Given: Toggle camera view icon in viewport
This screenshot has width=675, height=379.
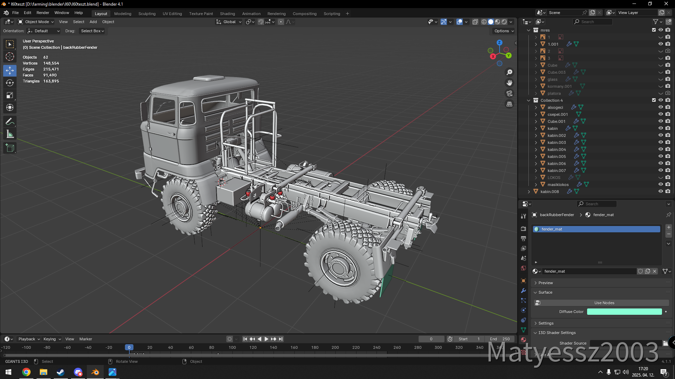Looking at the screenshot, I should (509, 93).
